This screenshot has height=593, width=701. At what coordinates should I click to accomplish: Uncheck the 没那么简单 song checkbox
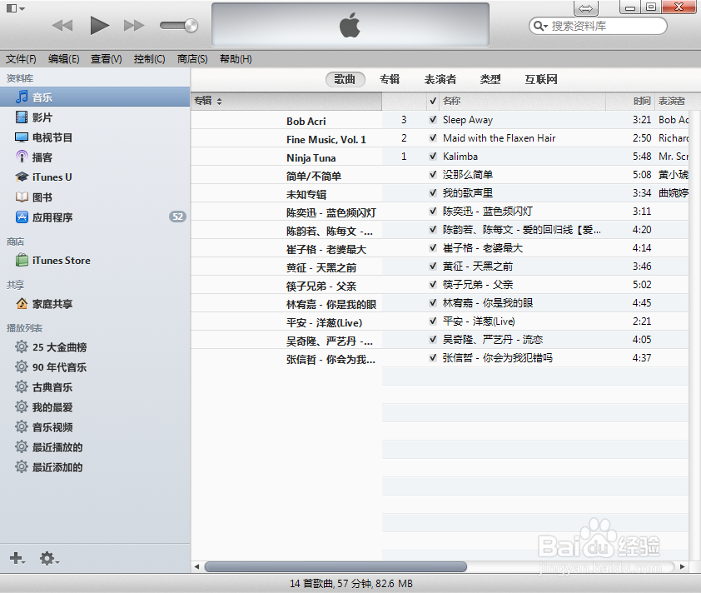[x=433, y=174]
